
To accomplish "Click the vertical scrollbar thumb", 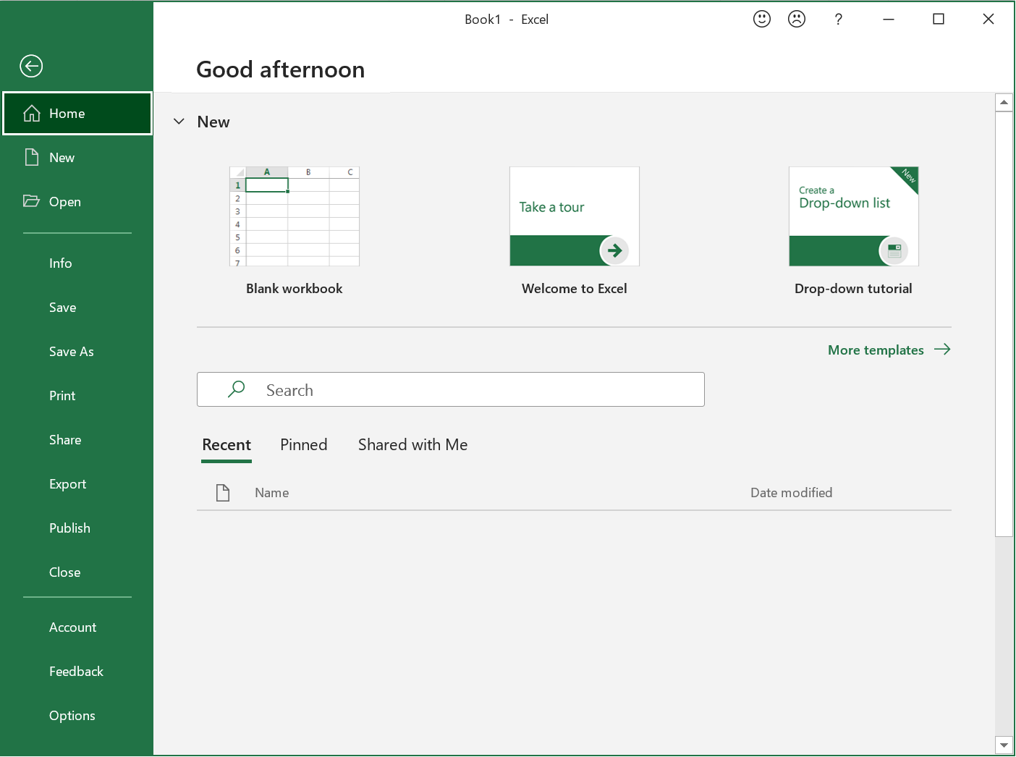I will point(1004,323).
